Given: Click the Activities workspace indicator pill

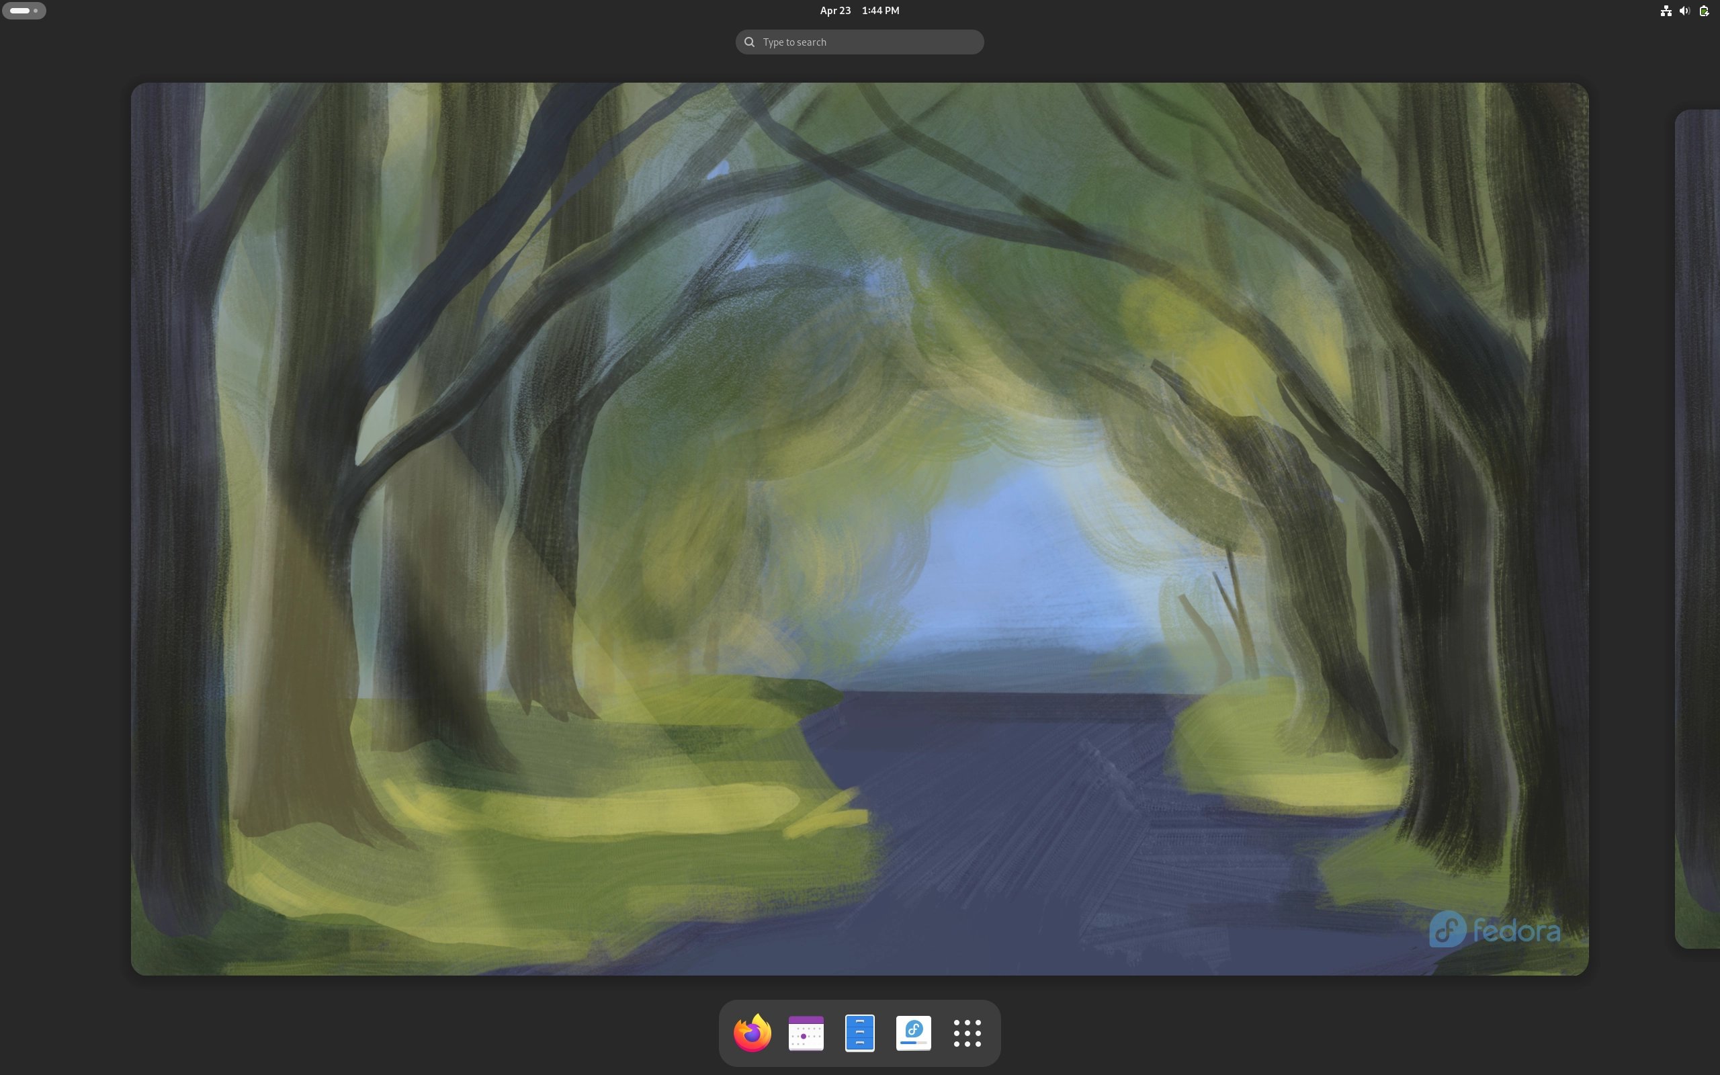Looking at the screenshot, I should pos(24,11).
